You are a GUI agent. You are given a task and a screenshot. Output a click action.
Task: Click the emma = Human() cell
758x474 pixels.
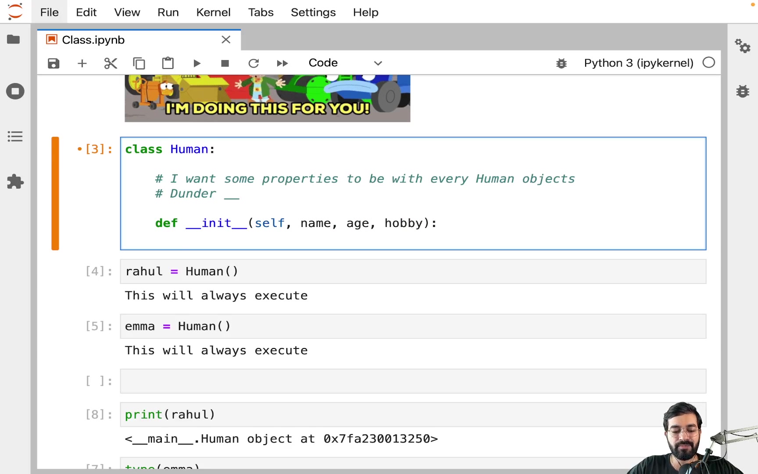[413, 326]
